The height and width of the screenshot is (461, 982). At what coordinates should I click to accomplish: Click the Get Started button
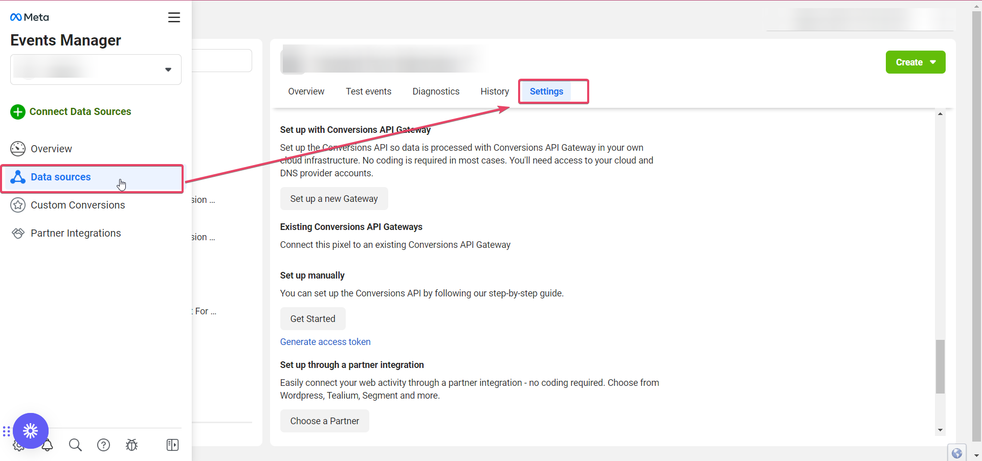313,319
